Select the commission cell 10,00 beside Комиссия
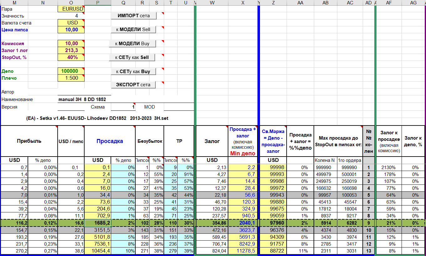 (x=71, y=44)
